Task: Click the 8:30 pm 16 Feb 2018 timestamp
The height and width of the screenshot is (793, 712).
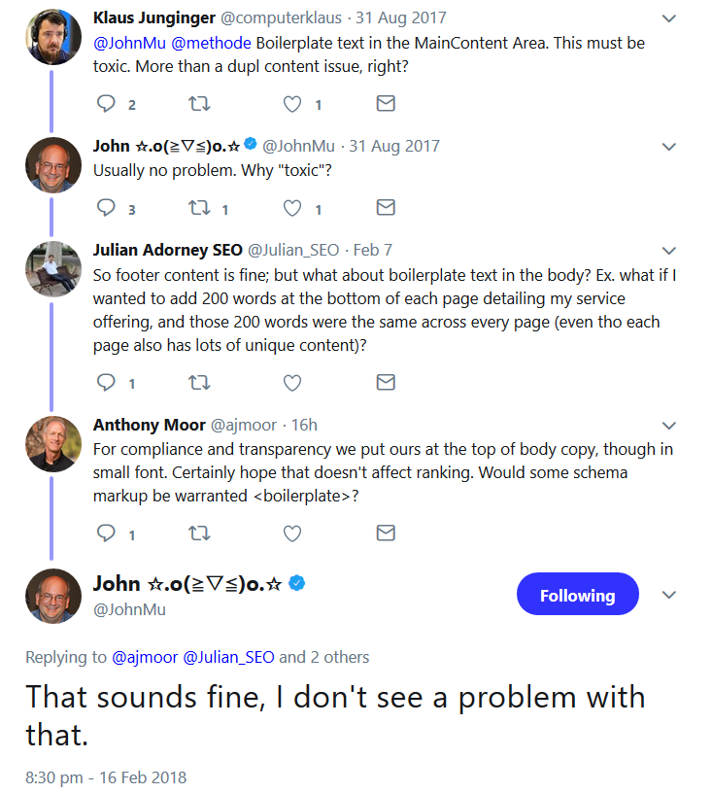Action: (105, 776)
